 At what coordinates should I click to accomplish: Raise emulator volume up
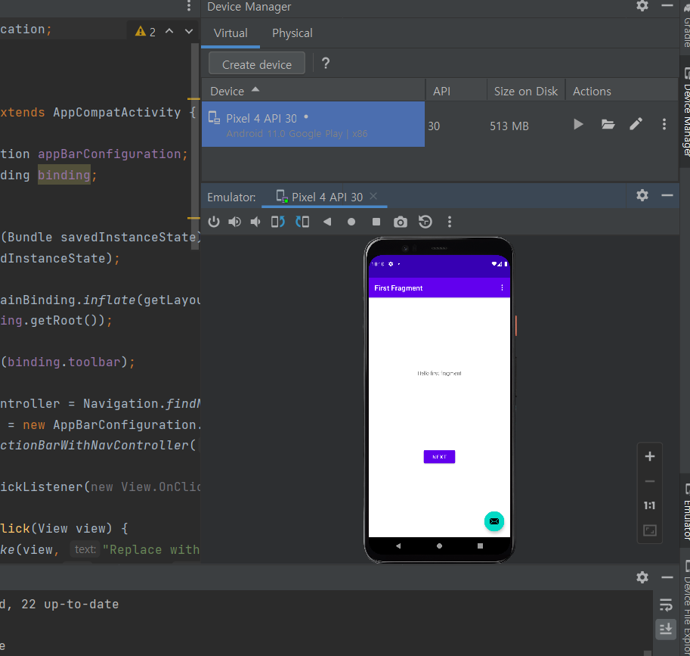click(234, 222)
